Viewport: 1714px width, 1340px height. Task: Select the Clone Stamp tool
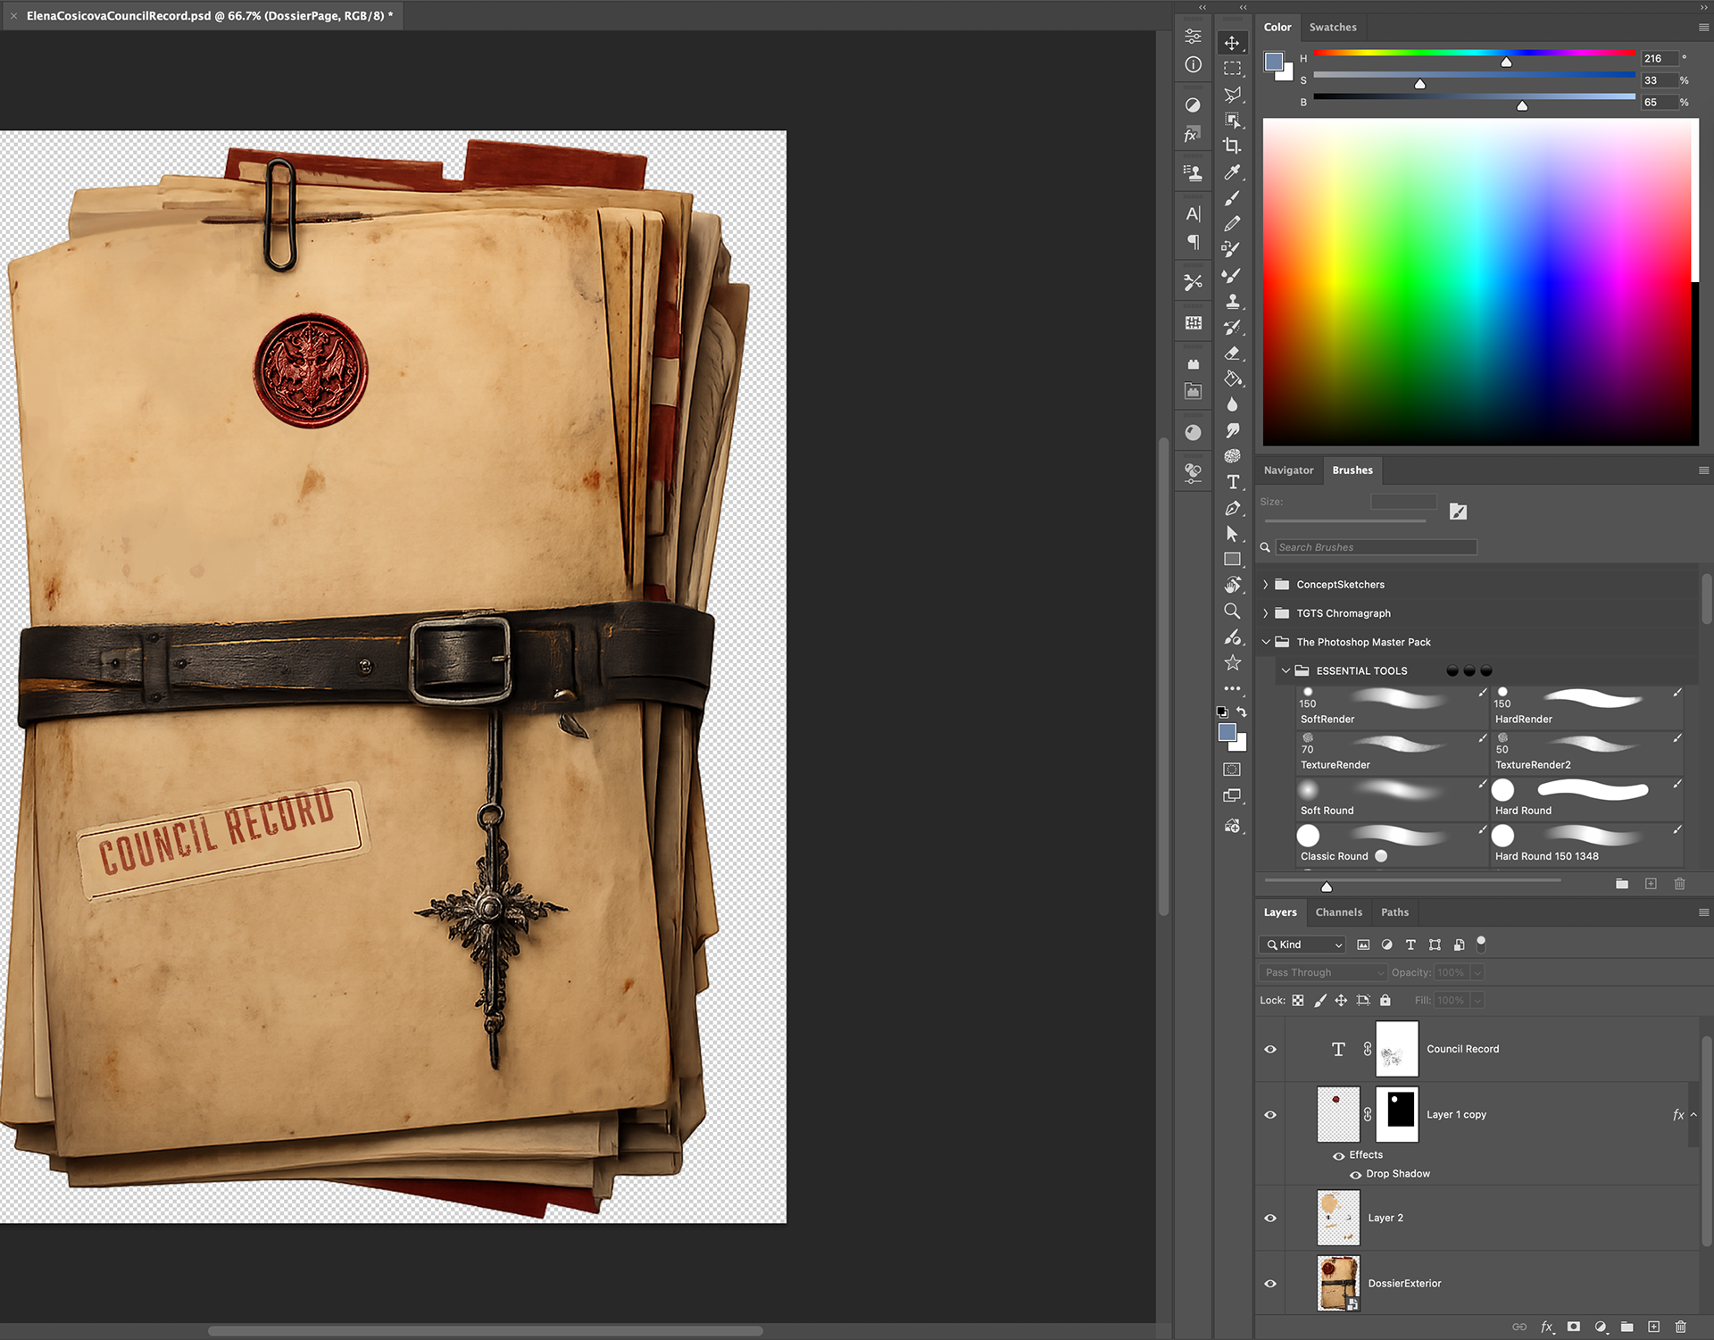[x=1232, y=302]
